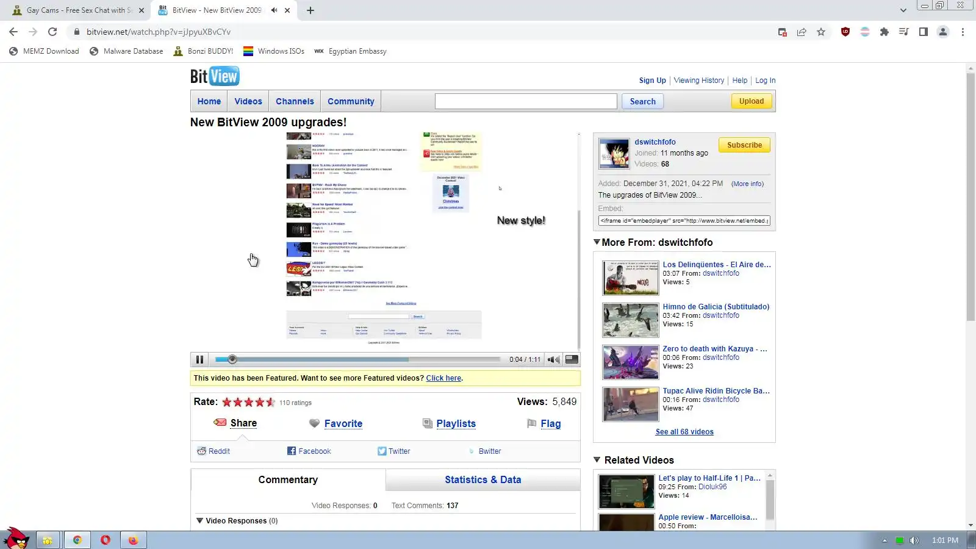976x549 pixels.
Task: Share video via Bwitter icon
Action: [x=472, y=451]
